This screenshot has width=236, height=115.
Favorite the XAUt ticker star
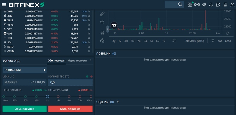[89, 20]
